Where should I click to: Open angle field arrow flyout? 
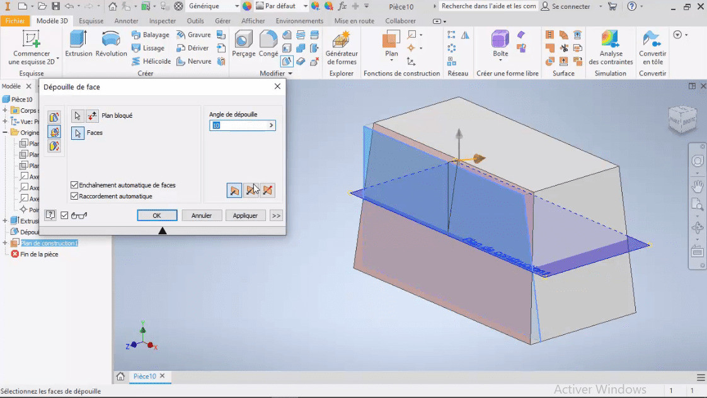tap(271, 125)
